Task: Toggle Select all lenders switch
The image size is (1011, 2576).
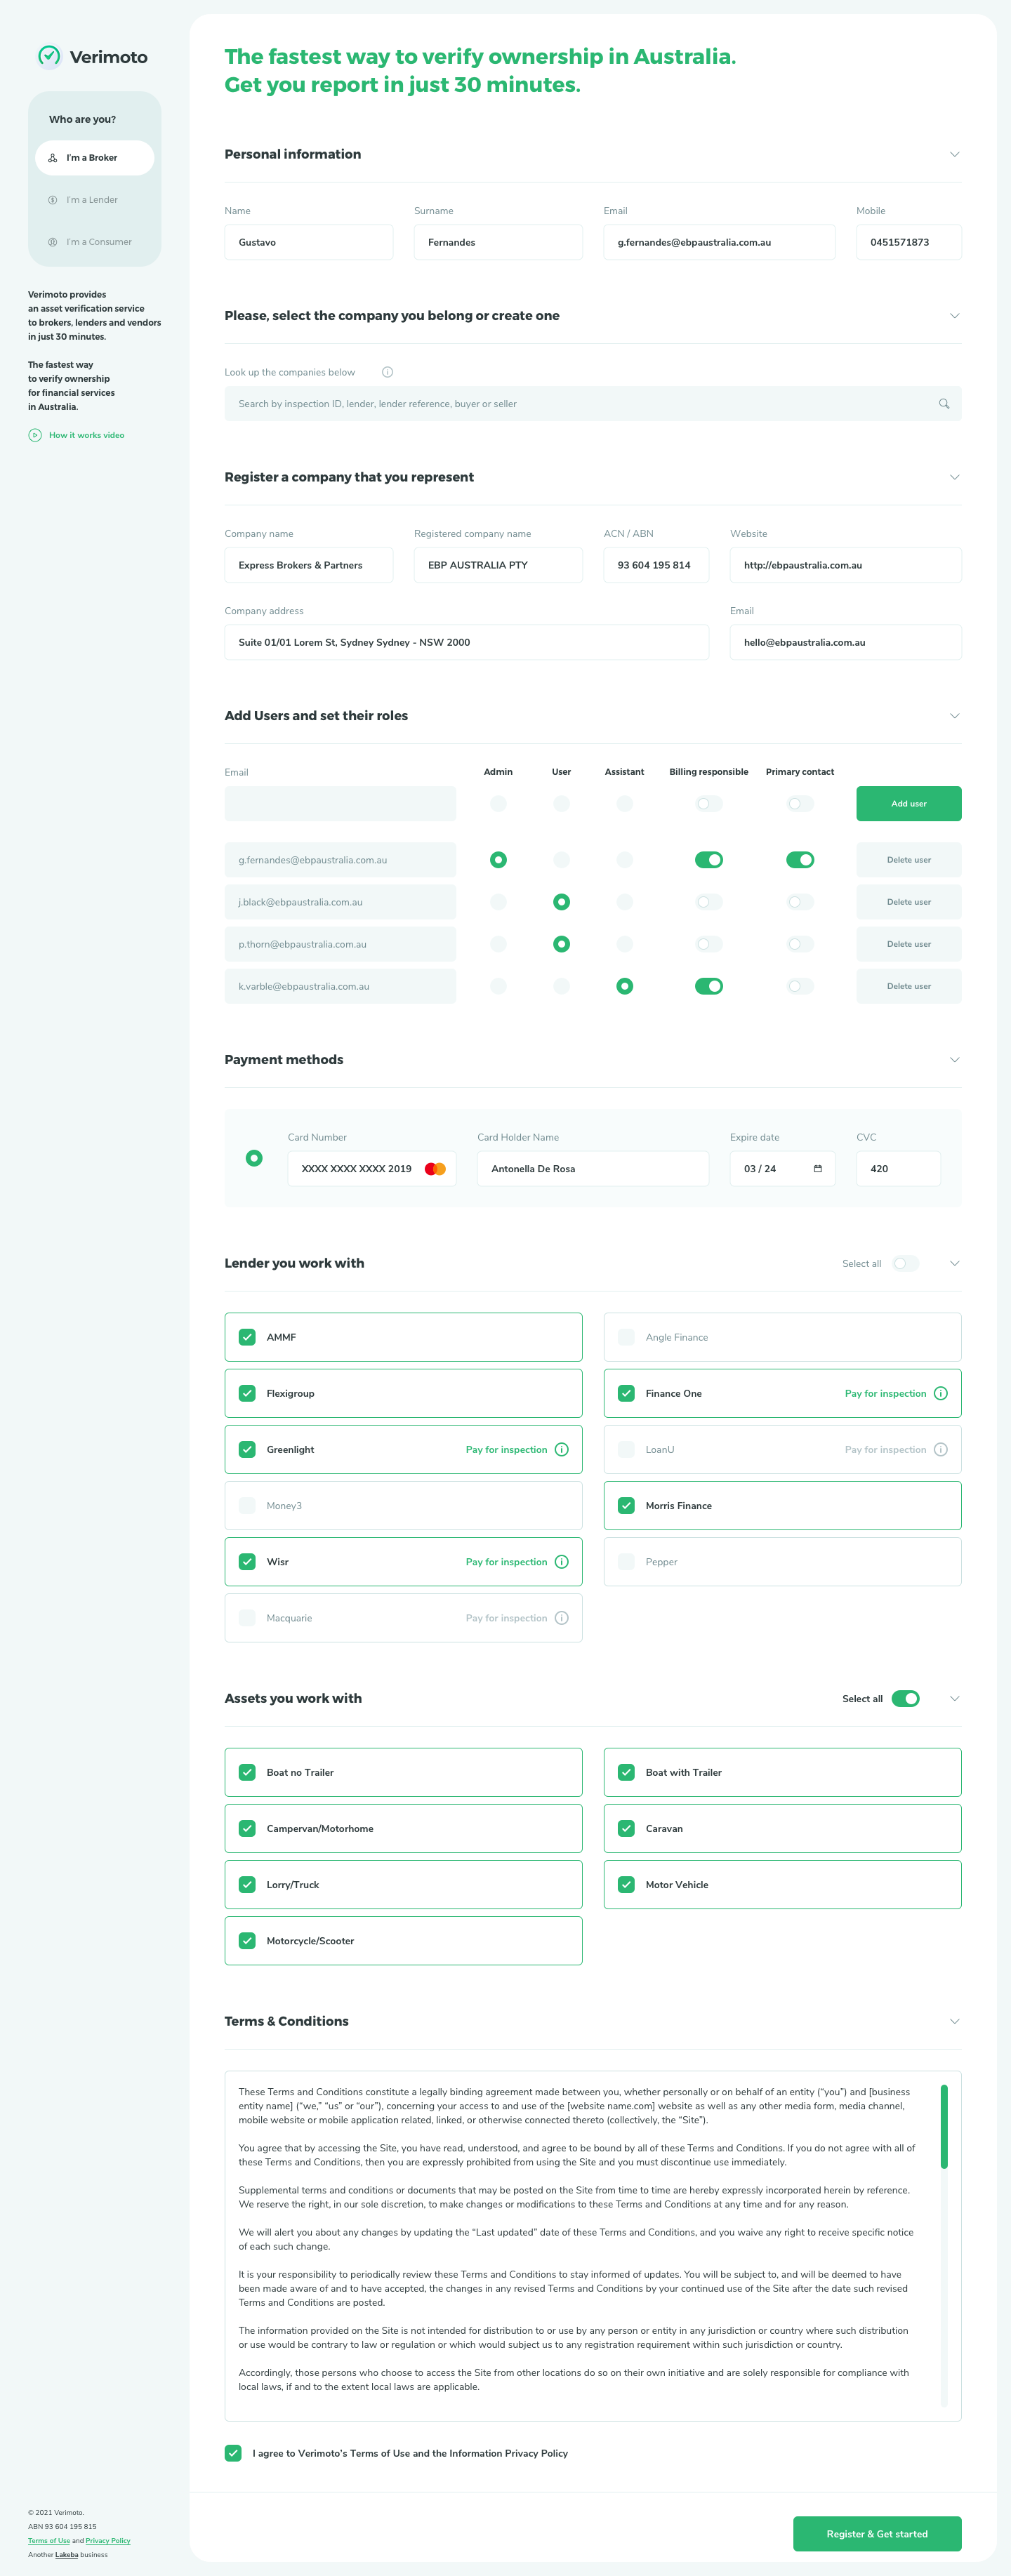Action: (906, 1264)
